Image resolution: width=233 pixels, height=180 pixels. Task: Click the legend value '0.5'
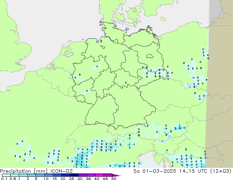13,179
